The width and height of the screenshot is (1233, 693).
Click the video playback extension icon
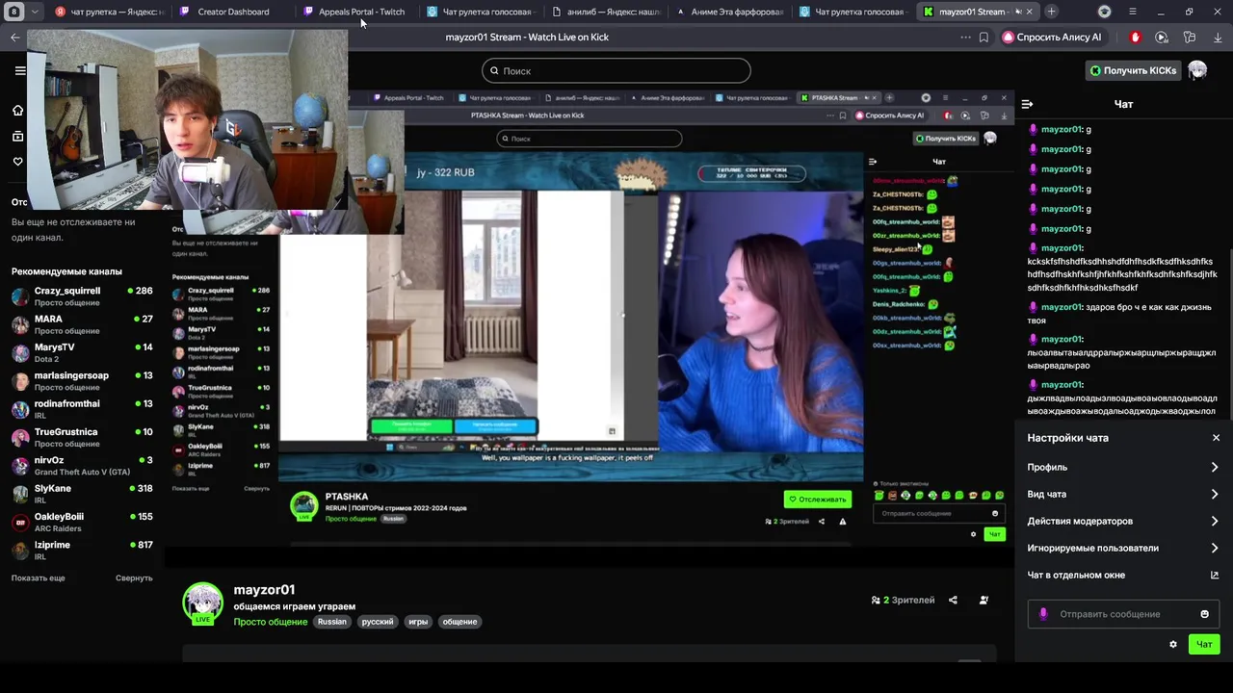click(1162, 38)
